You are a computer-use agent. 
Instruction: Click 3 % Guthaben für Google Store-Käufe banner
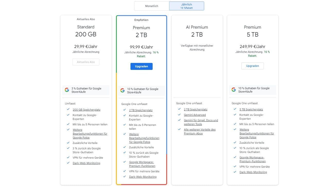point(86,90)
